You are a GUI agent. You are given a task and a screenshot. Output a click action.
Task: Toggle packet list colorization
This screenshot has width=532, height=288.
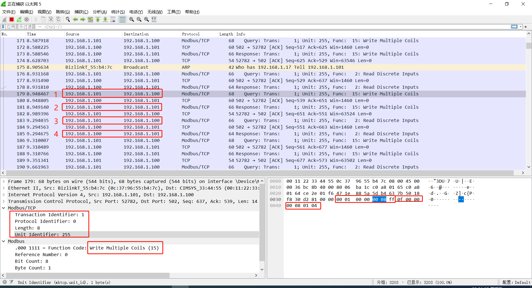point(122,19)
